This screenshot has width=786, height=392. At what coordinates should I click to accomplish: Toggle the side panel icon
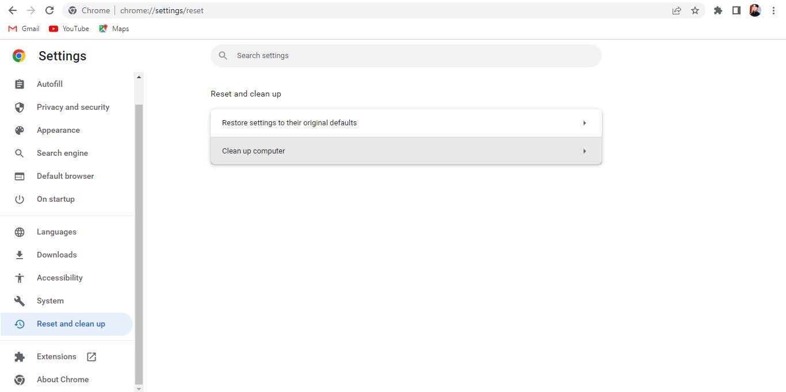coord(736,10)
